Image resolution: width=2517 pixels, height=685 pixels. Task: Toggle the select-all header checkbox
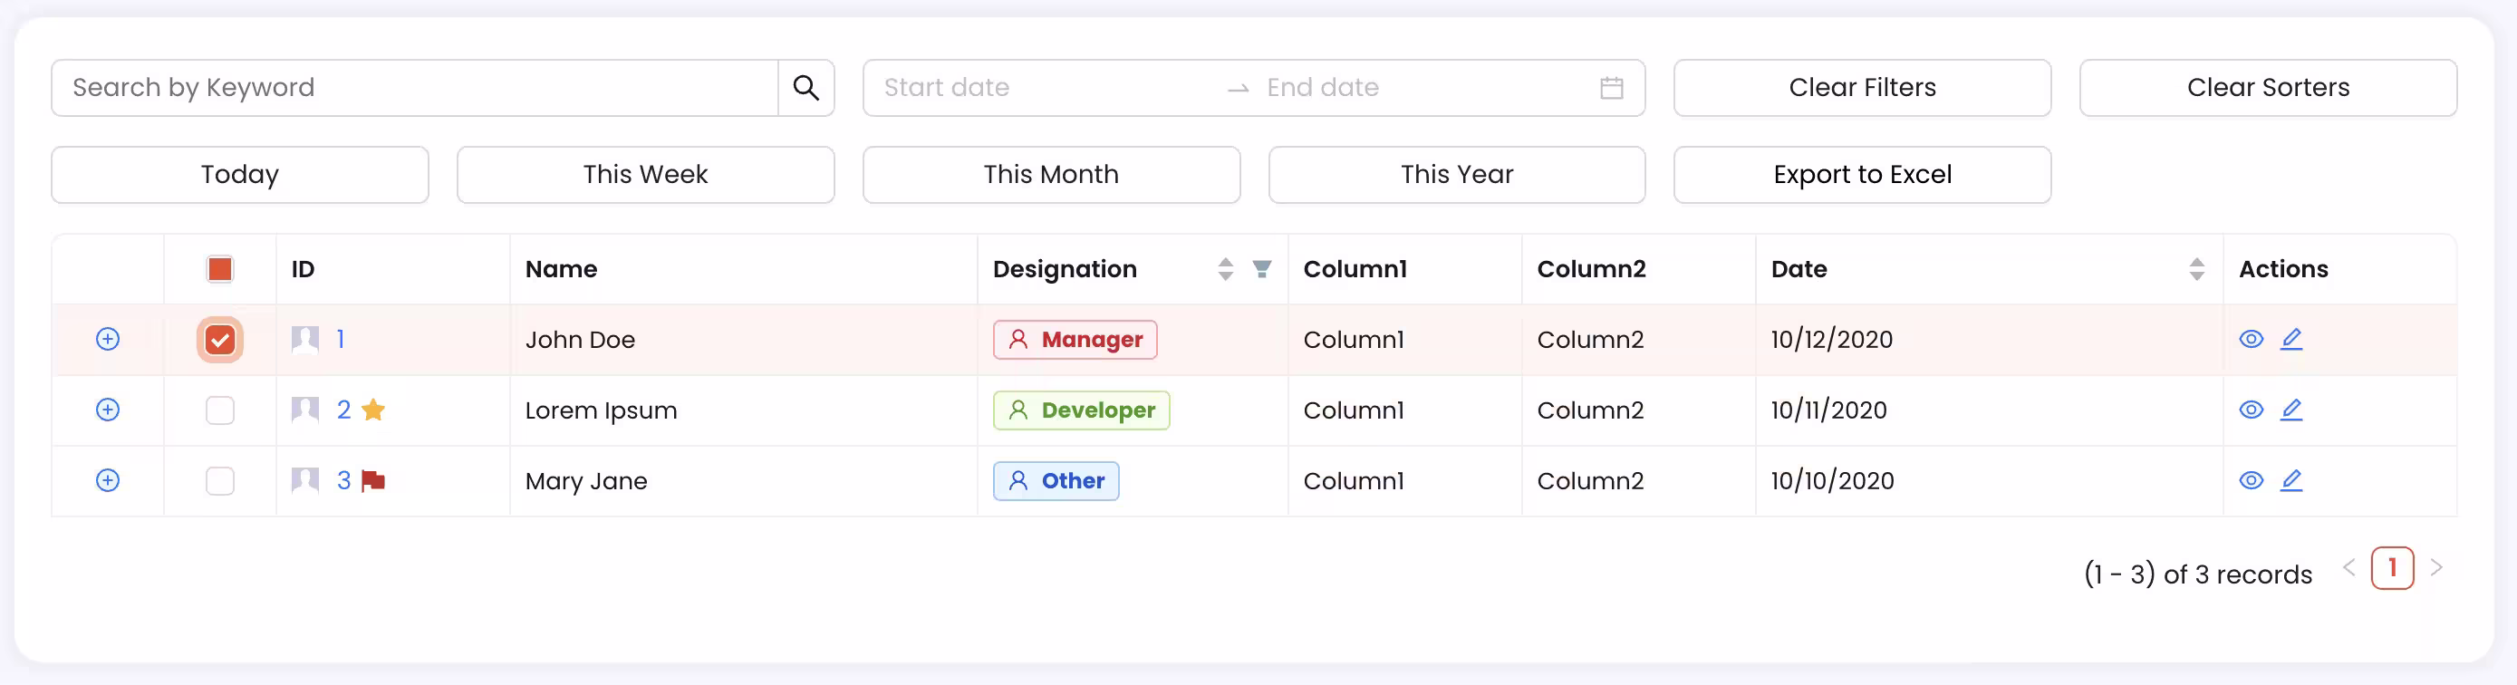[220, 269]
